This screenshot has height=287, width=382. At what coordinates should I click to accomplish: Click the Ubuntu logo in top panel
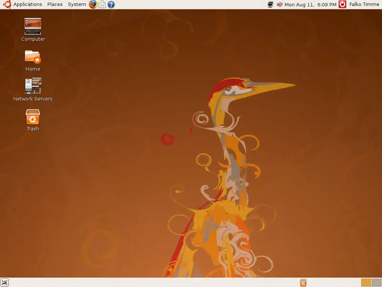point(7,4)
